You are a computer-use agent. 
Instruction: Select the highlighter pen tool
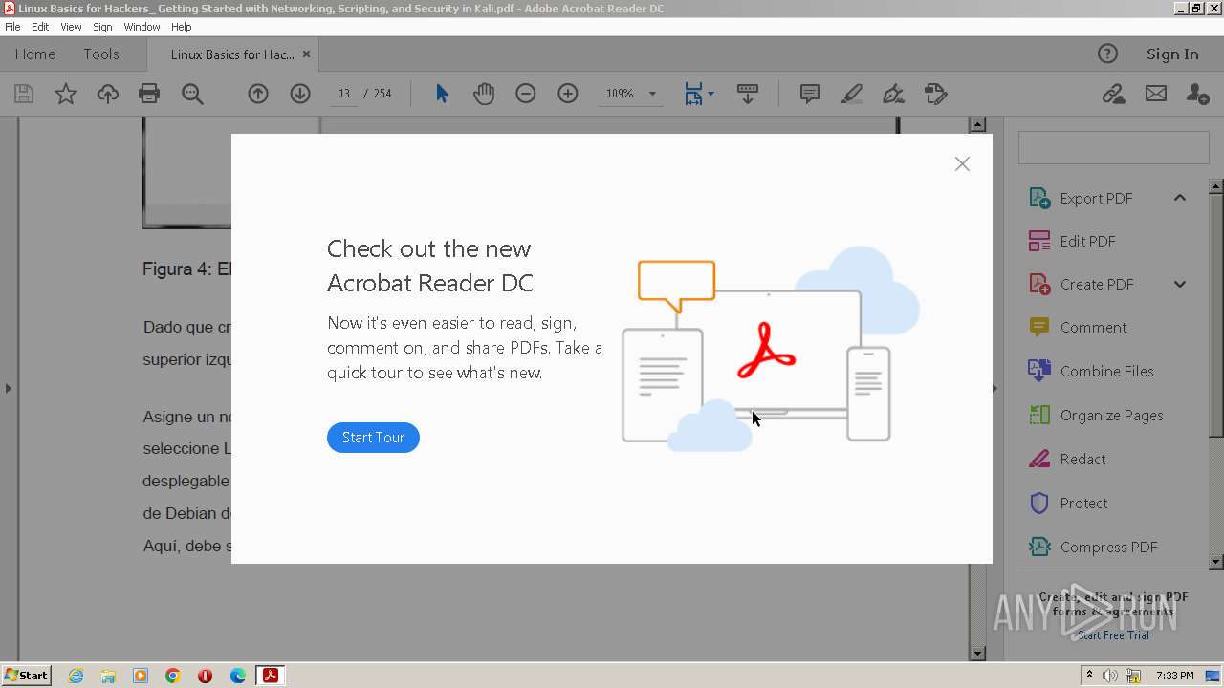click(x=852, y=94)
